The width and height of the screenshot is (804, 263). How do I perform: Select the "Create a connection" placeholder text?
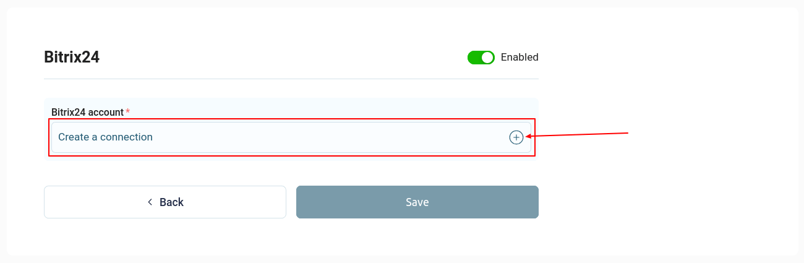tap(105, 137)
